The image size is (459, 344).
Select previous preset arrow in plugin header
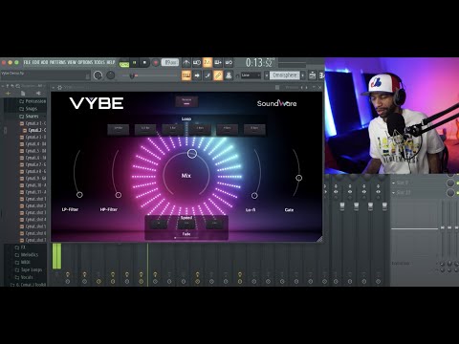point(302,87)
